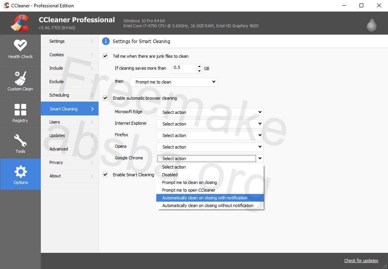Image resolution: width=388 pixels, height=269 pixels.
Task: Collapse the Google Chrome action dropdown
Action: pyautogui.click(x=210, y=159)
